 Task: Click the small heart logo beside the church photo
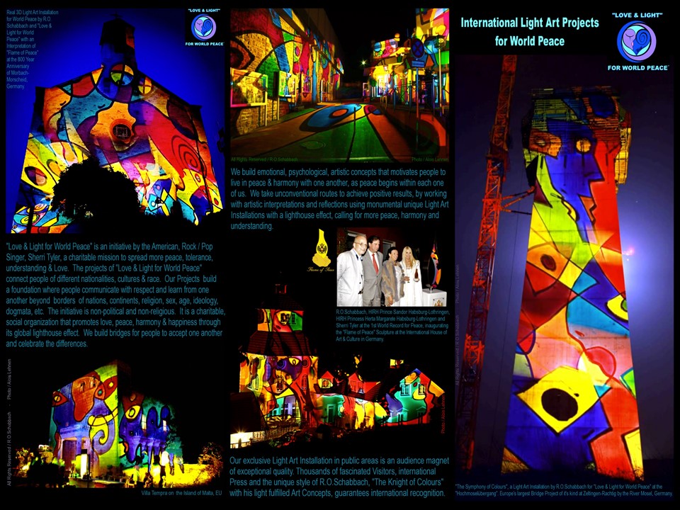204,28
